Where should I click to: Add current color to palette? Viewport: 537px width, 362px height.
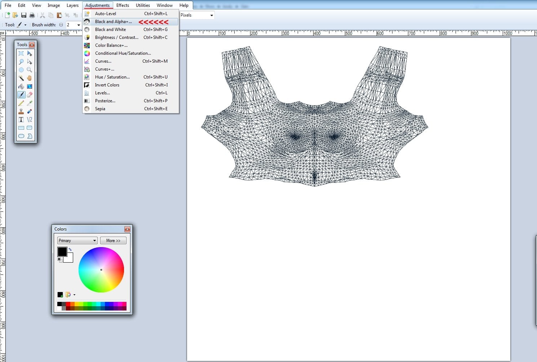point(60,295)
